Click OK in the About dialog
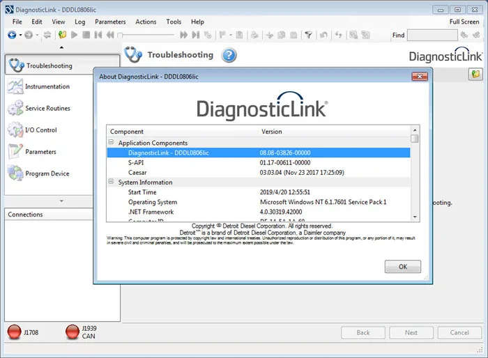This screenshot has height=358, width=488. [x=403, y=267]
